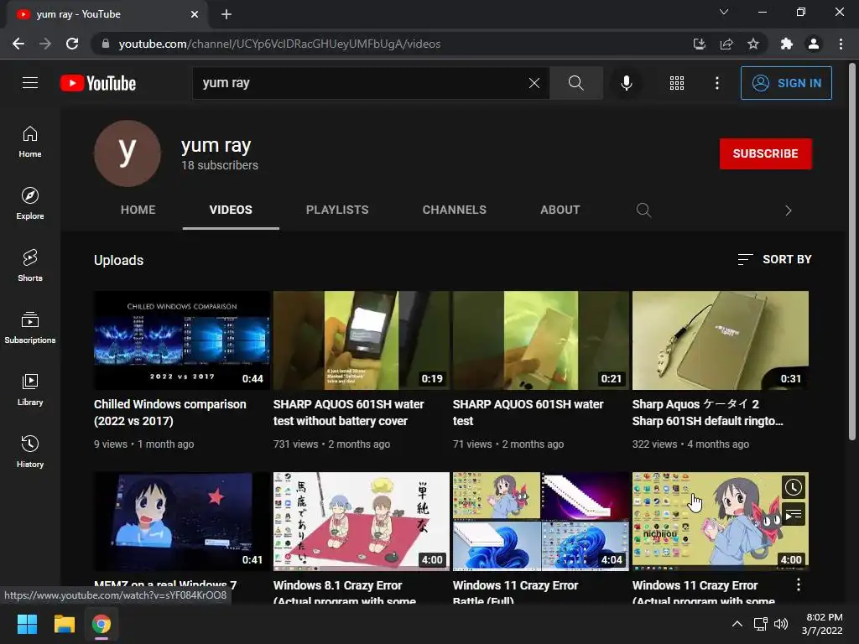859x644 pixels.
Task: Go to Home in the sidebar
Action: pos(30,142)
